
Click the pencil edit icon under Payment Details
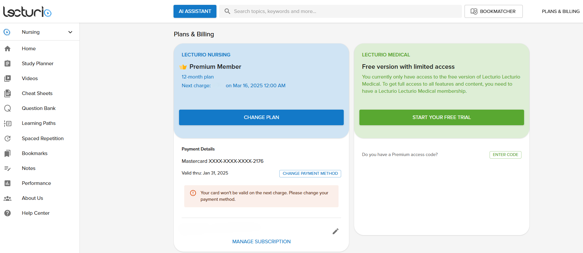click(x=335, y=231)
